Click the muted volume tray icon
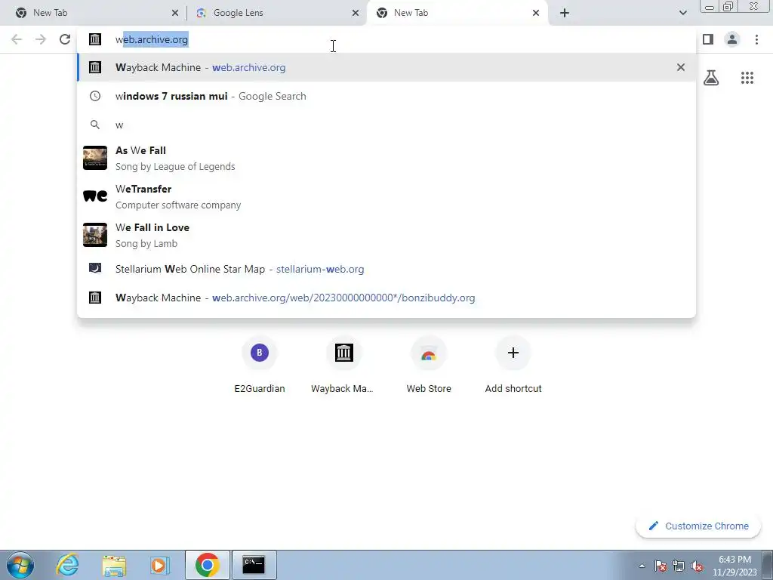 pos(697,566)
